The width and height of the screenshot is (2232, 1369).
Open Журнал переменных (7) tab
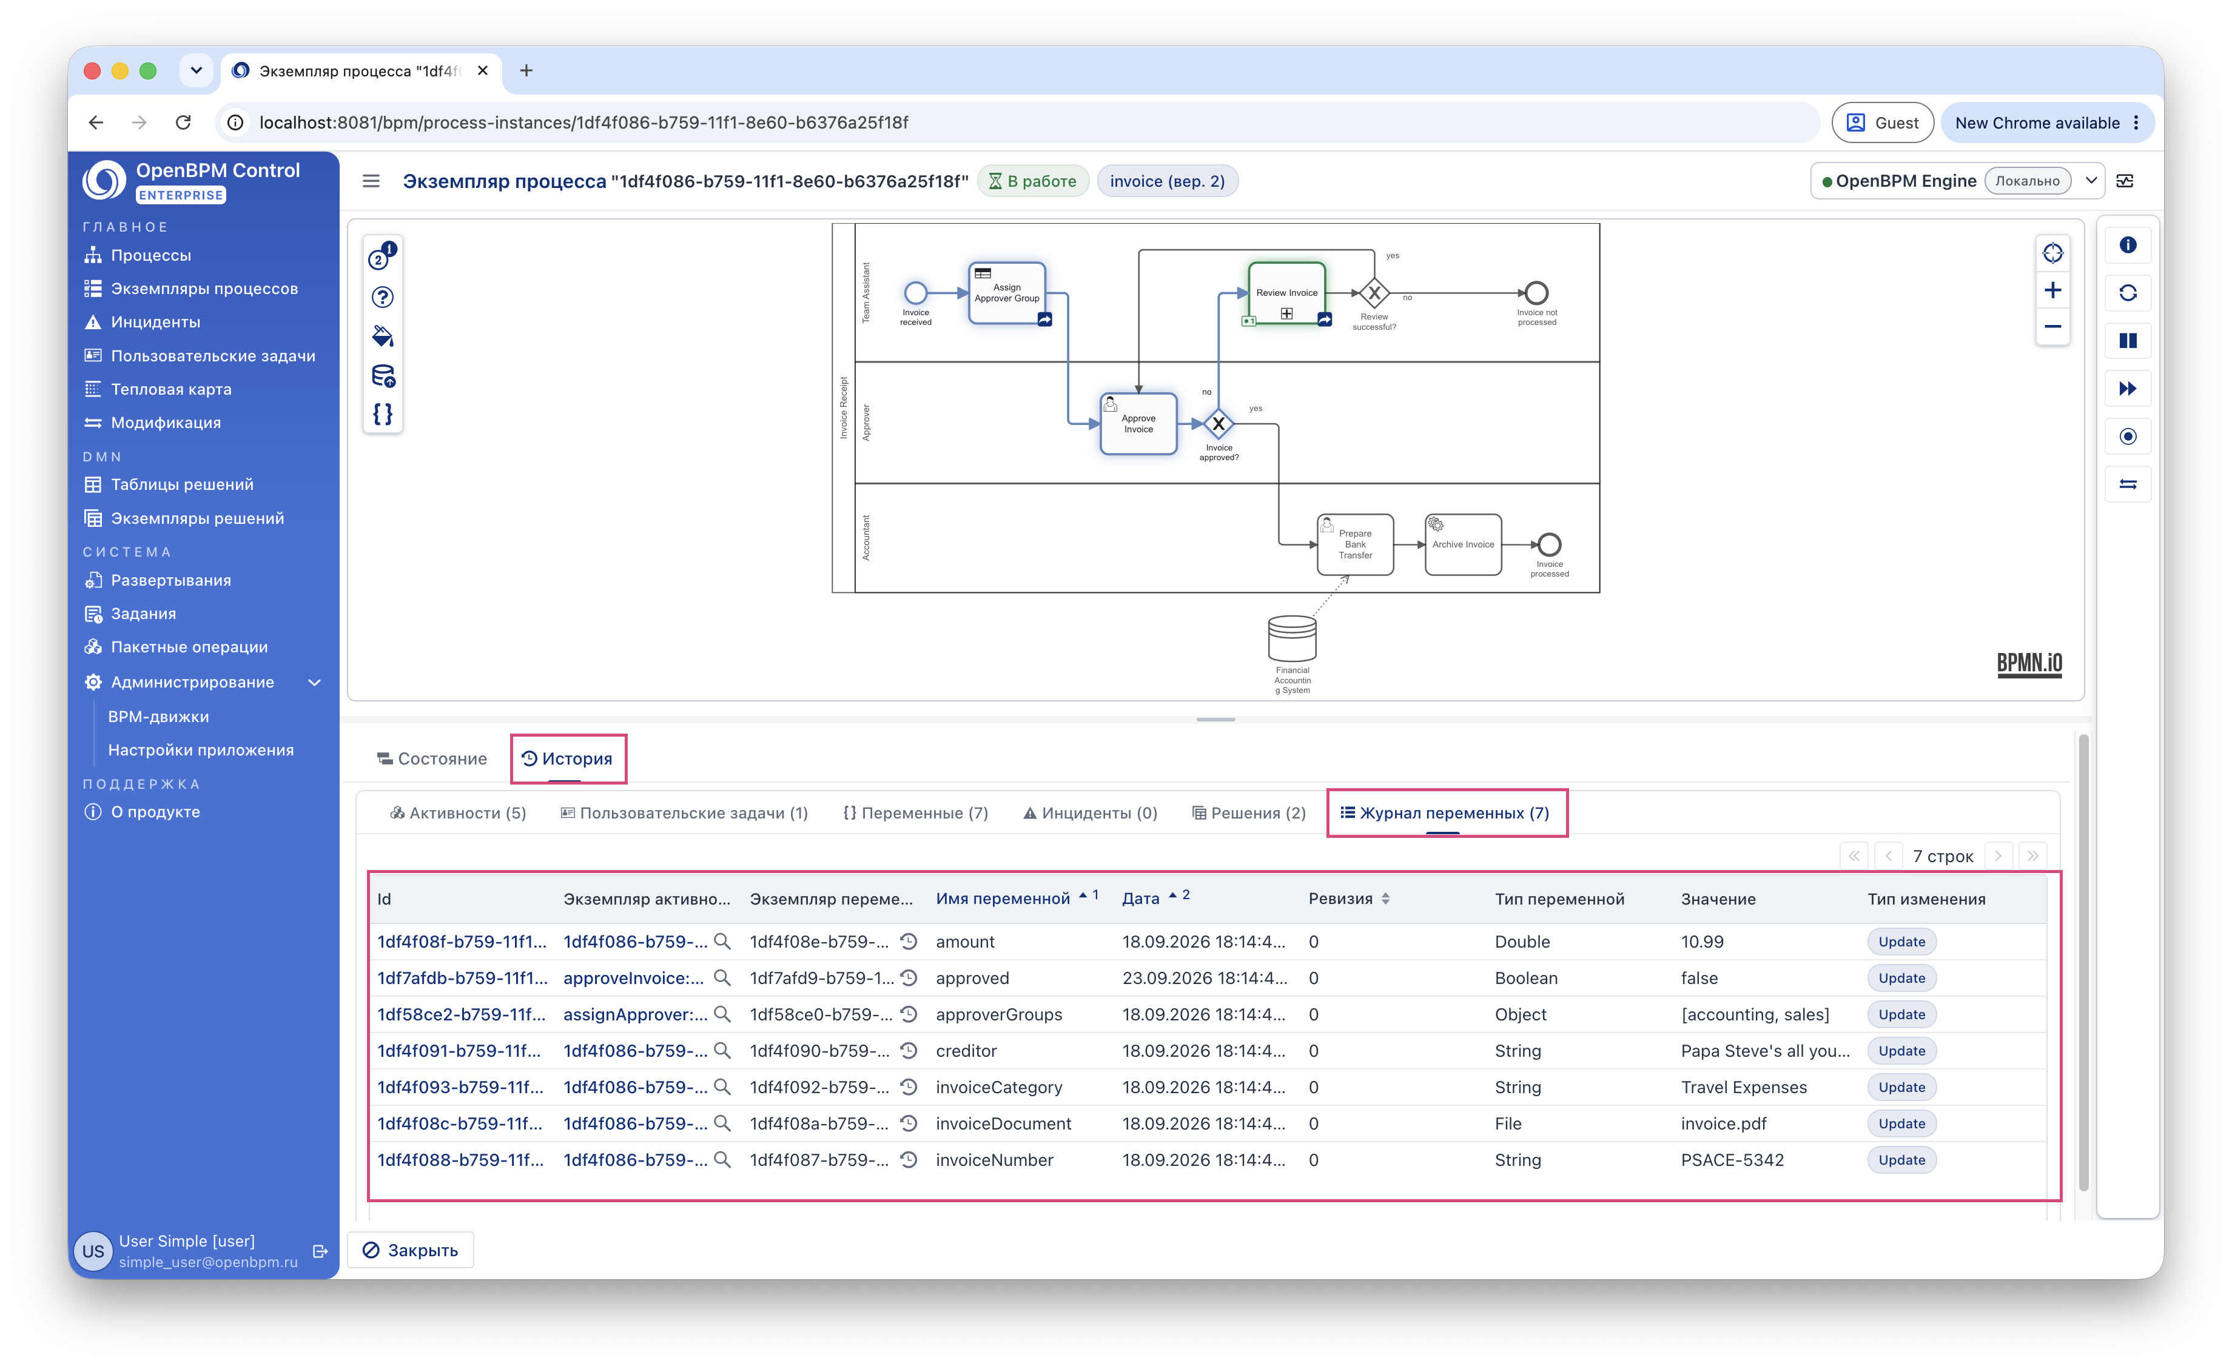(1445, 813)
